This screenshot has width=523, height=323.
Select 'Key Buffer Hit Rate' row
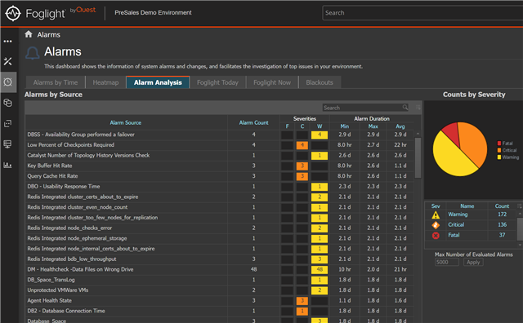220,166
